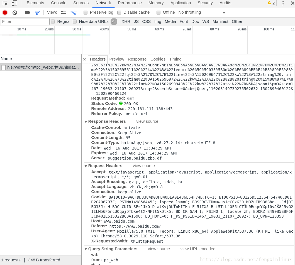Filter requests by XHR
The image size is (295, 265).
126,21
